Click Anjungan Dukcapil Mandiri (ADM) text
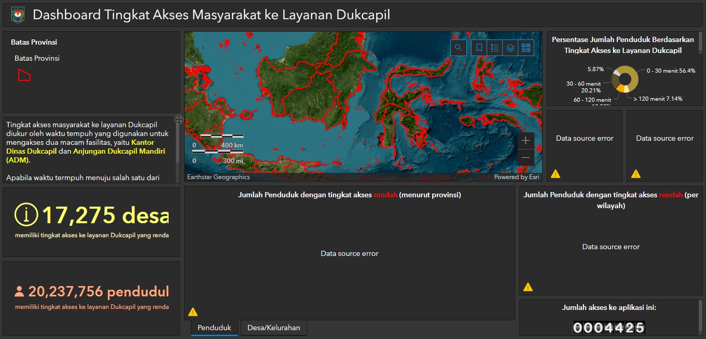706x339 pixels. (x=86, y=156)
